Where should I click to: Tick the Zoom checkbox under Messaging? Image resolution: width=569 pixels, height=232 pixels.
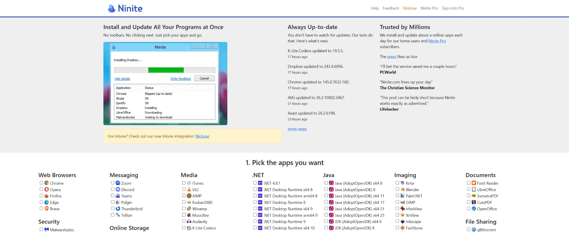112,183
